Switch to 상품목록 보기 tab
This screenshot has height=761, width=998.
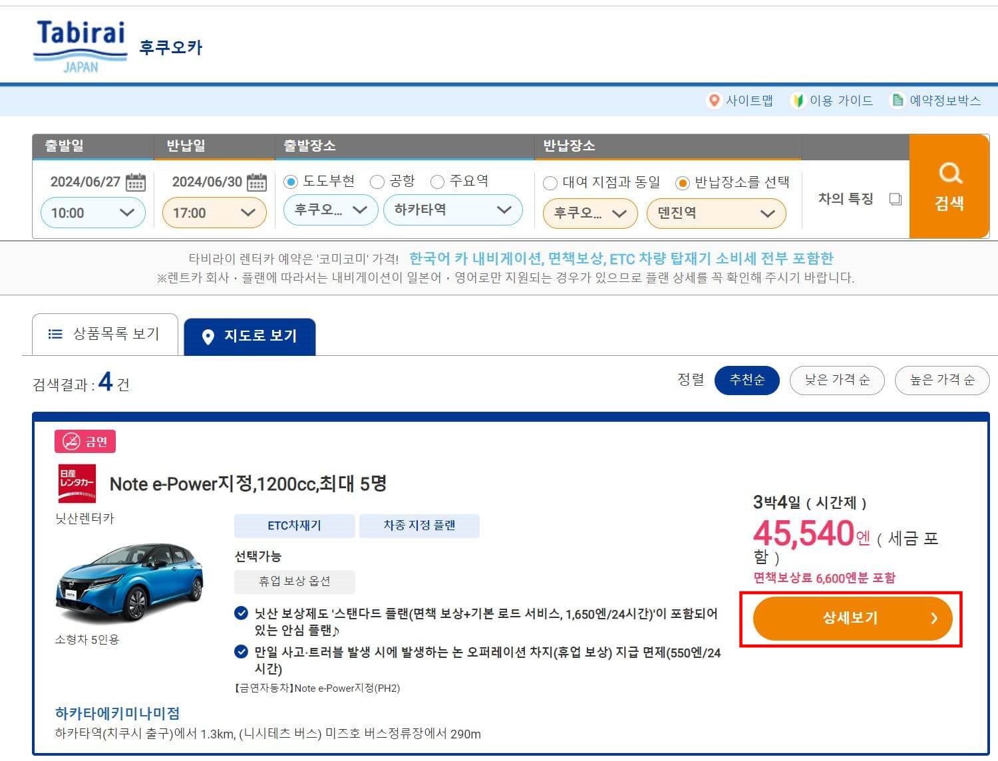point(105,334)
